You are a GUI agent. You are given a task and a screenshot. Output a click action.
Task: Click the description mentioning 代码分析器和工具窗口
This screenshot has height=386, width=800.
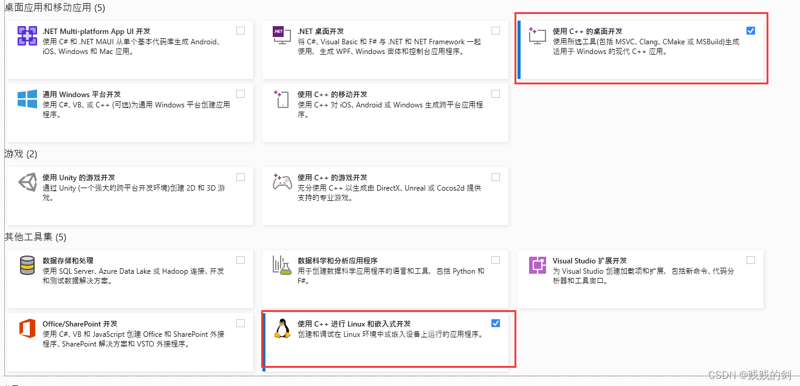(x=644, y=276)
